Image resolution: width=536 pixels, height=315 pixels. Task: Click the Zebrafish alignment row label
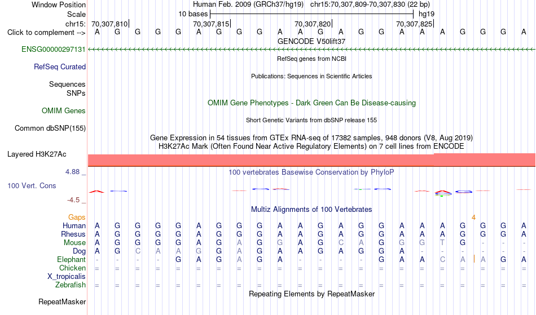coord(71,285)
